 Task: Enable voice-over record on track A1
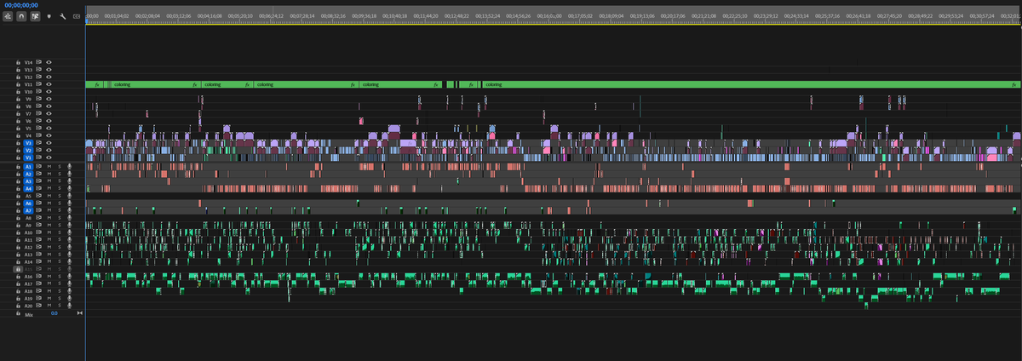tap(69, 166)
